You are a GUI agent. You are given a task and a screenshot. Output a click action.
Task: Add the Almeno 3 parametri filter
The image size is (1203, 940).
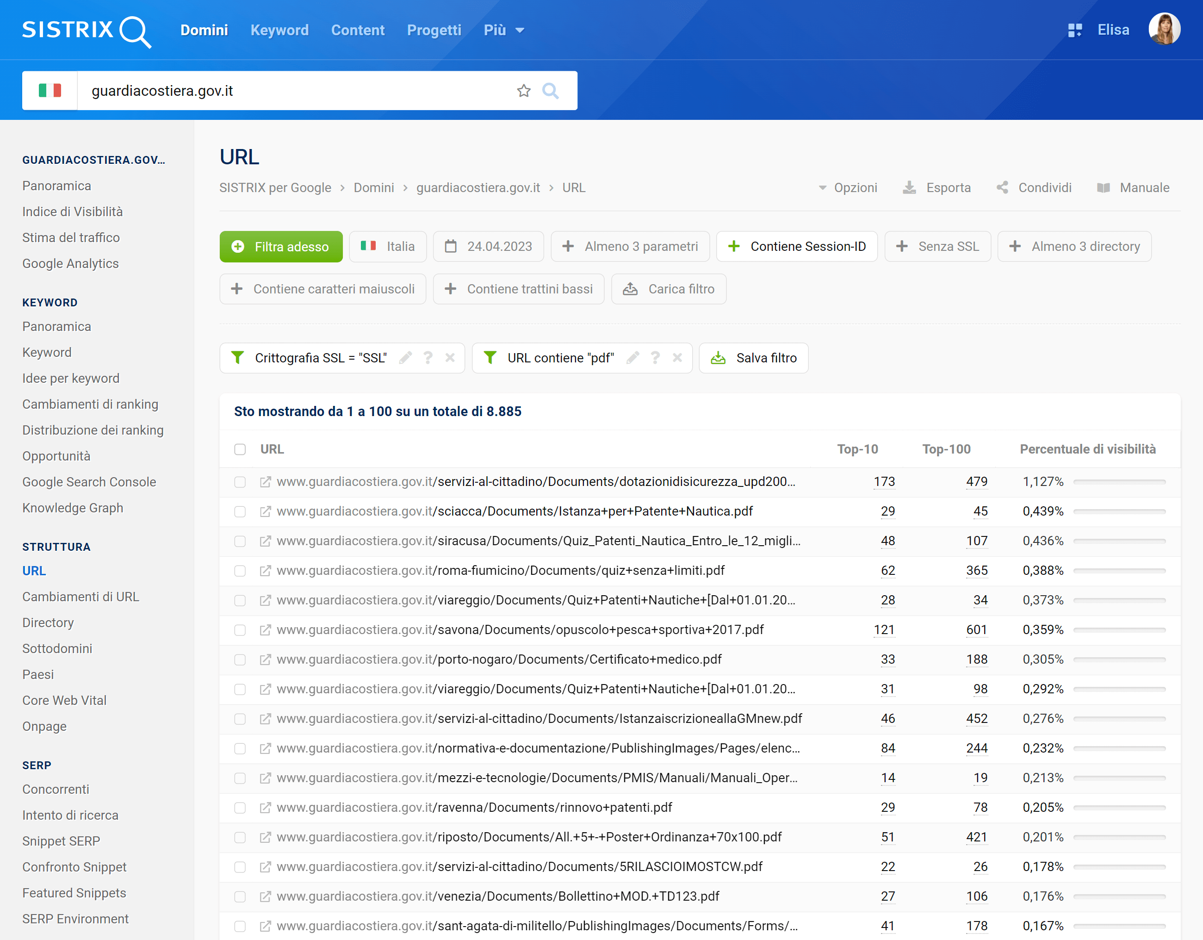(630, 246)
